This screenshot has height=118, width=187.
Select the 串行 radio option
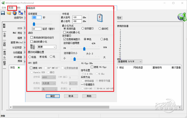(48, 72)
